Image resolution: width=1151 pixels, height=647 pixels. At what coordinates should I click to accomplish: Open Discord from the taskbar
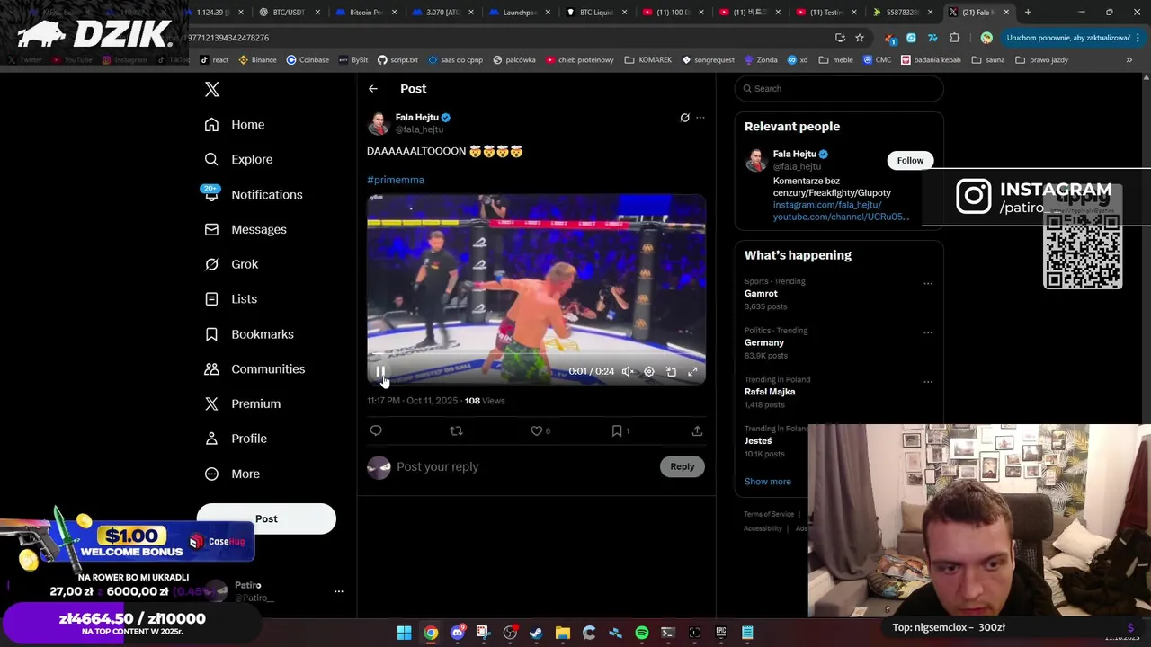pos(457,633)
